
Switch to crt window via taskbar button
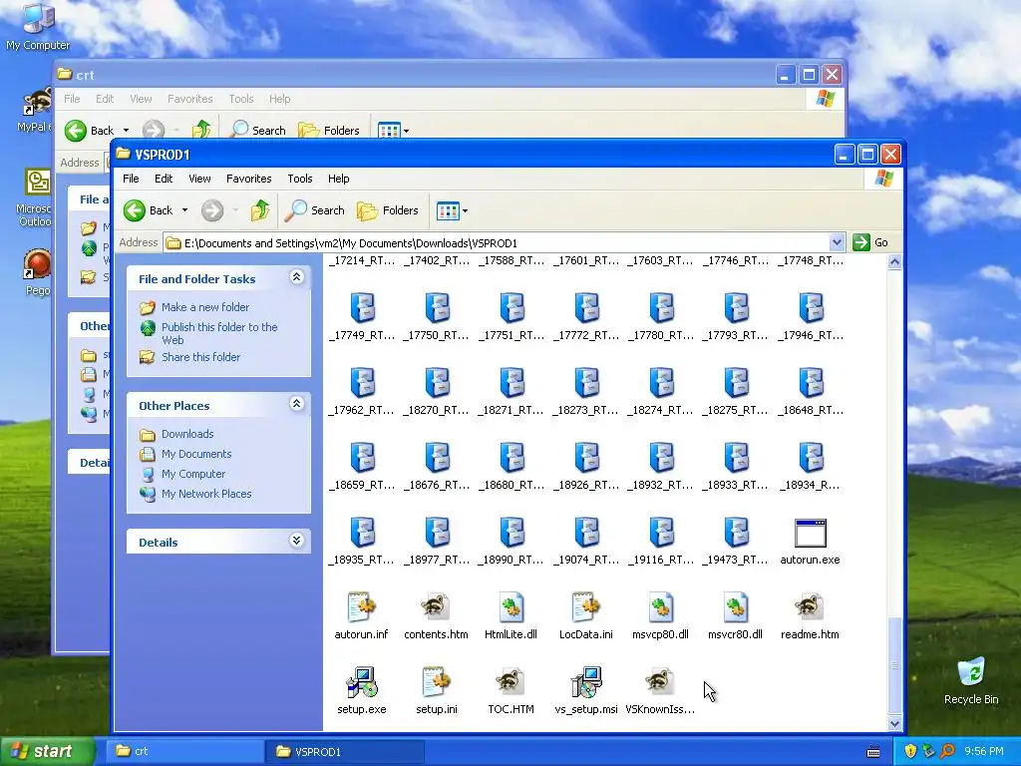[x=185, y=752]
